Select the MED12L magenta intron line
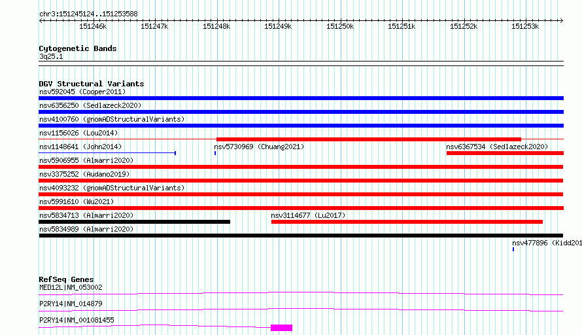Screen dimensions: 582x335 [301, 293]
